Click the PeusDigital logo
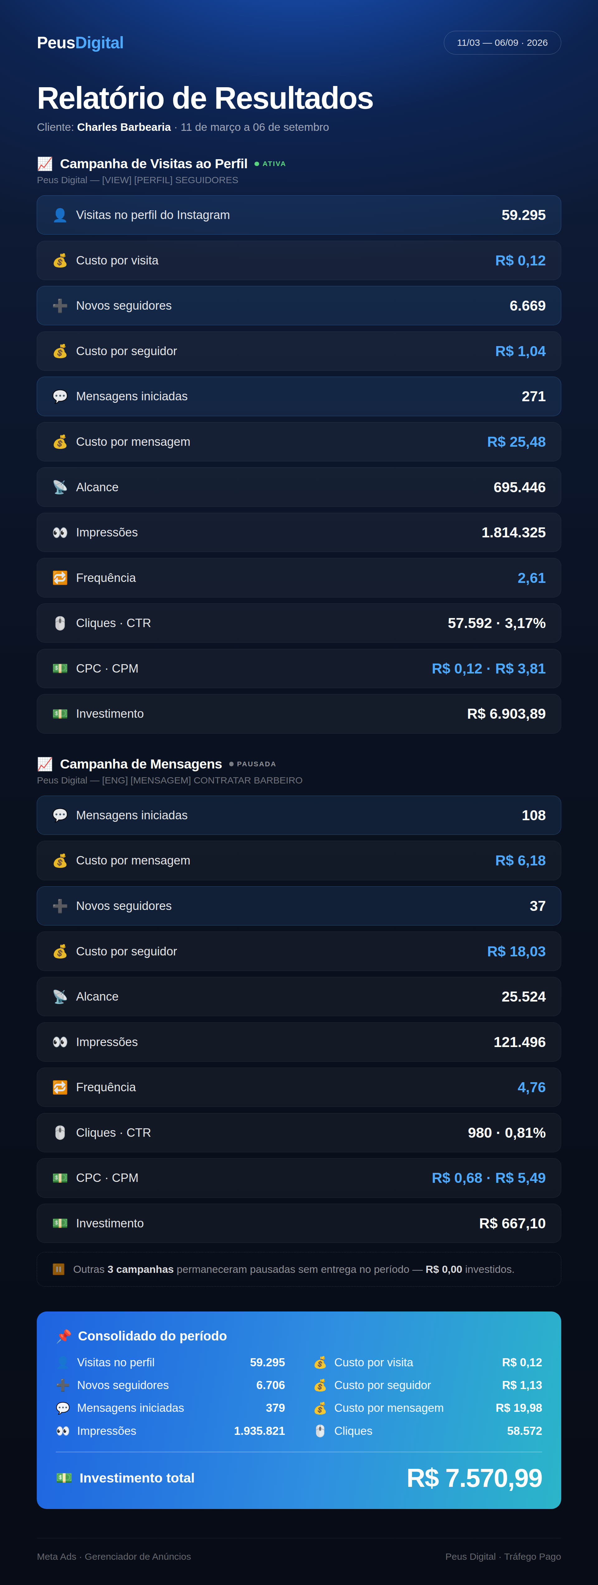The height and width of the screenshot is (1585, 598). pyautogui.click(x=80, y=42)
